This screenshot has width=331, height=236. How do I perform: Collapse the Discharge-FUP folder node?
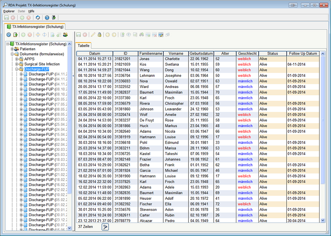pos(16,69)
